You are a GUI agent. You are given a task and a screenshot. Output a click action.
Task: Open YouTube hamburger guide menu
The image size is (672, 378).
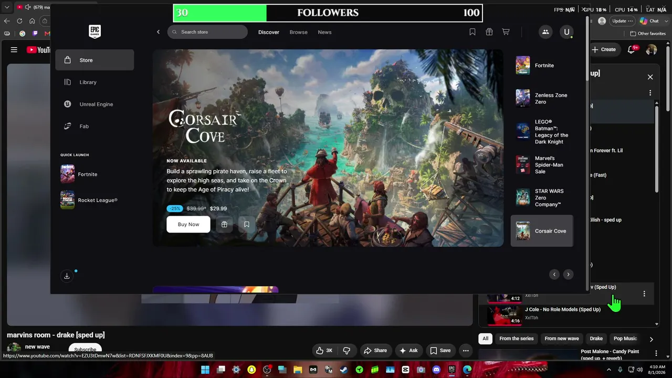point(14,50)
